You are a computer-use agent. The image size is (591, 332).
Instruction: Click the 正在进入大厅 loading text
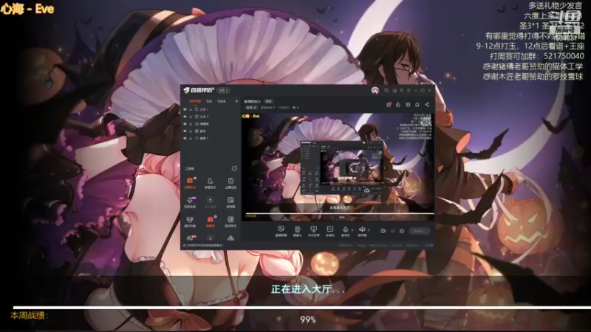[x=308, y=289]
